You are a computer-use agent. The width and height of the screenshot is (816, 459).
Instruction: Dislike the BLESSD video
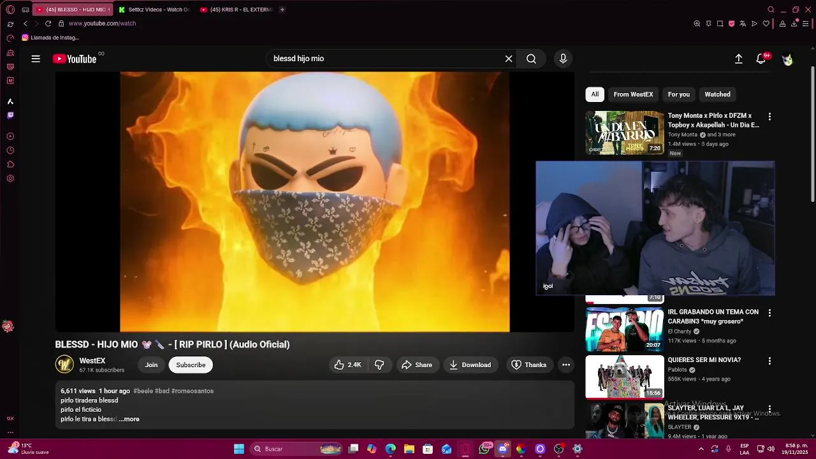pyautogui.click(x=379, y=365)
